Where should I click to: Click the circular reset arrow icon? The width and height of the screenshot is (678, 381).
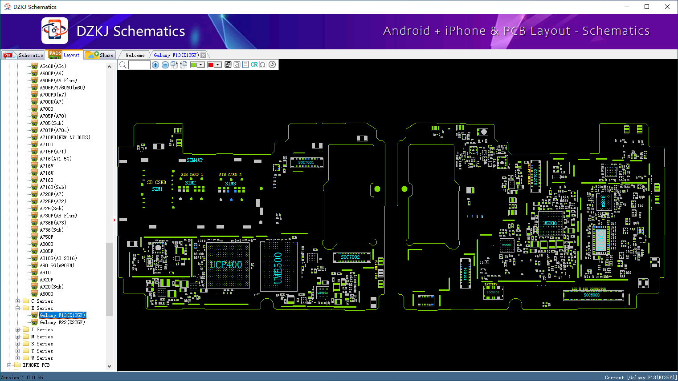coord(272,64)
